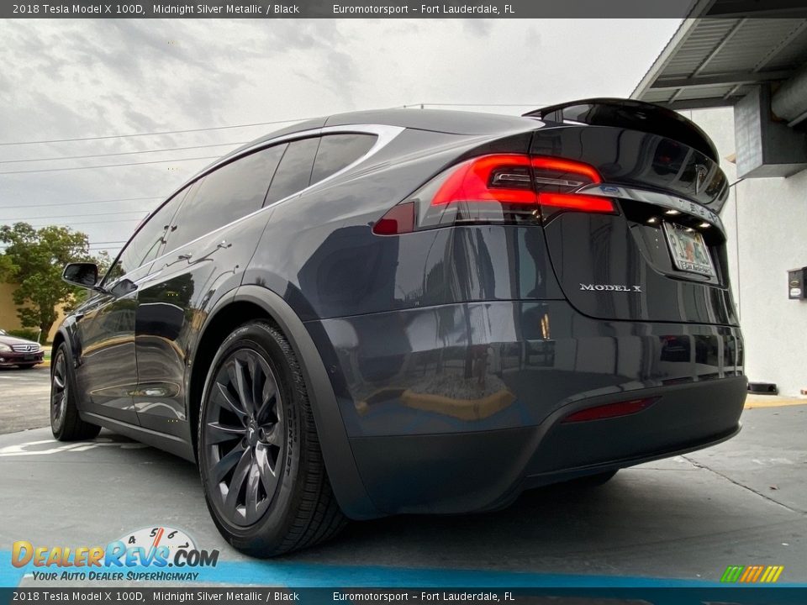807x605 pixels.
Task: Click the striped green-orange-yellow logo icon
Action: tap(752, 574)
